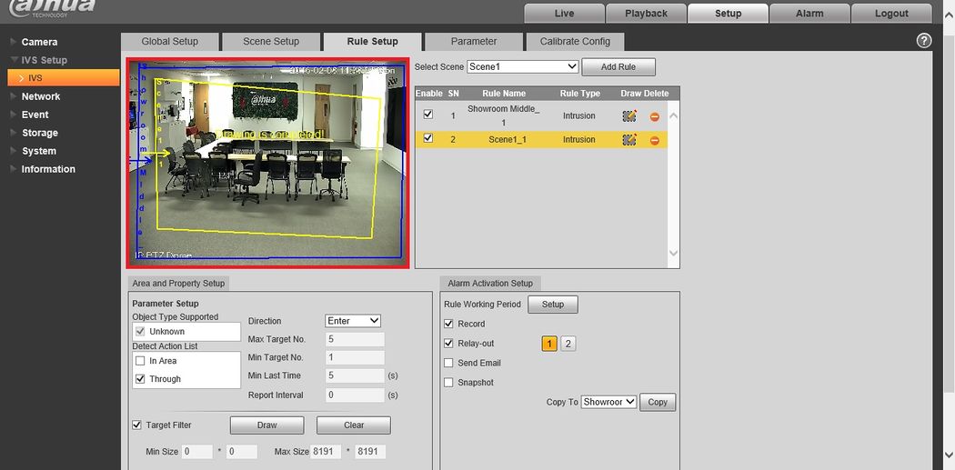Click the Add Rule button
Image resolution: width=955 pixels, height=470 pixels.
click(618, 67)
